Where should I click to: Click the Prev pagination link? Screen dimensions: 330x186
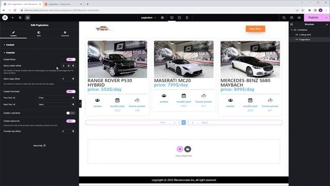pyautogui.click(x=163, y=122)
